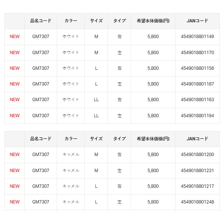Click サイズ header in the キャメル table

click(96, 139)
